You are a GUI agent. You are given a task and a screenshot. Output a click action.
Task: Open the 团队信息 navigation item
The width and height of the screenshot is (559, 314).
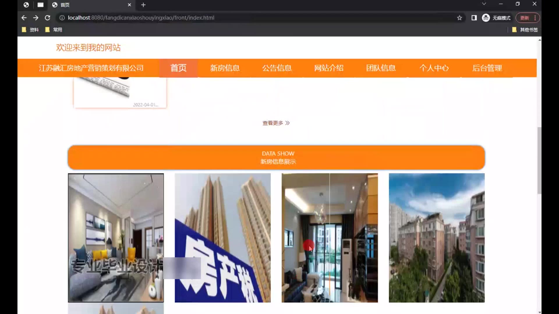[381, 68]
